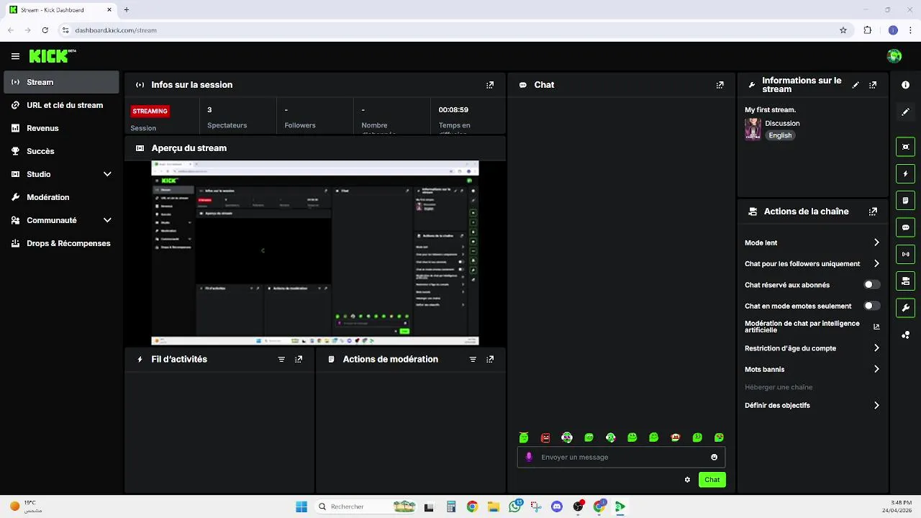Image resolution: width=921 pixels, height=518 pixels.
Task: Pop out the Actions de modération panel
Action: pyautogui.click(x=490, y=359)
